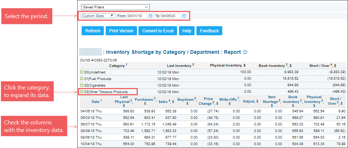Sort by Item Shortage, $ column

coord(271,101)
